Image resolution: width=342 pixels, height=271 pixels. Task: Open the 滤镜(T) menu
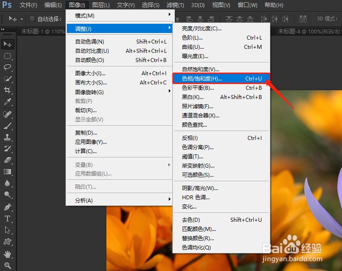pyautogui.click(x=175, y=5)
